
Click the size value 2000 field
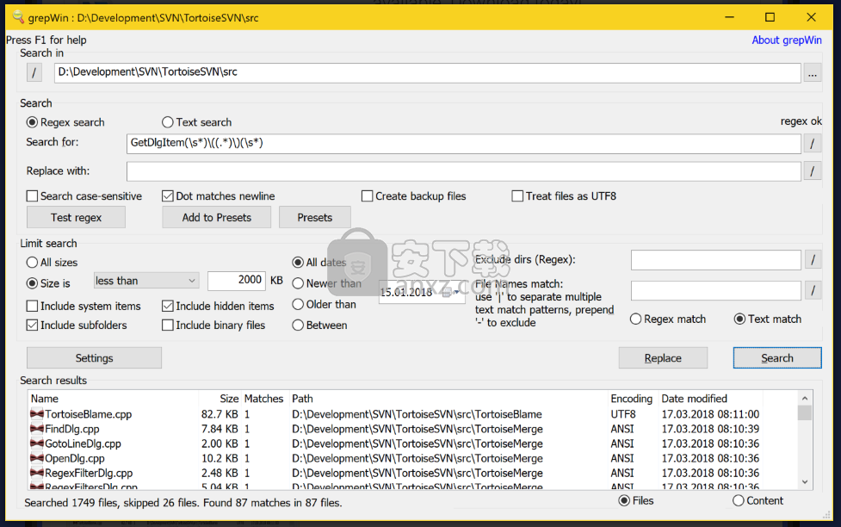click(237, 281)
